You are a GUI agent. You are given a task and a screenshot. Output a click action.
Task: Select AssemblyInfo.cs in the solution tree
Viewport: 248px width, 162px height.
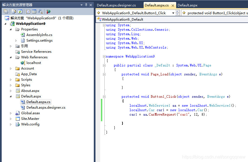(39, 35)
